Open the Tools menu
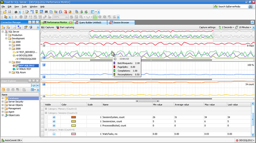Viewport: 256px width, 143px height. click(x=24, y=7)
